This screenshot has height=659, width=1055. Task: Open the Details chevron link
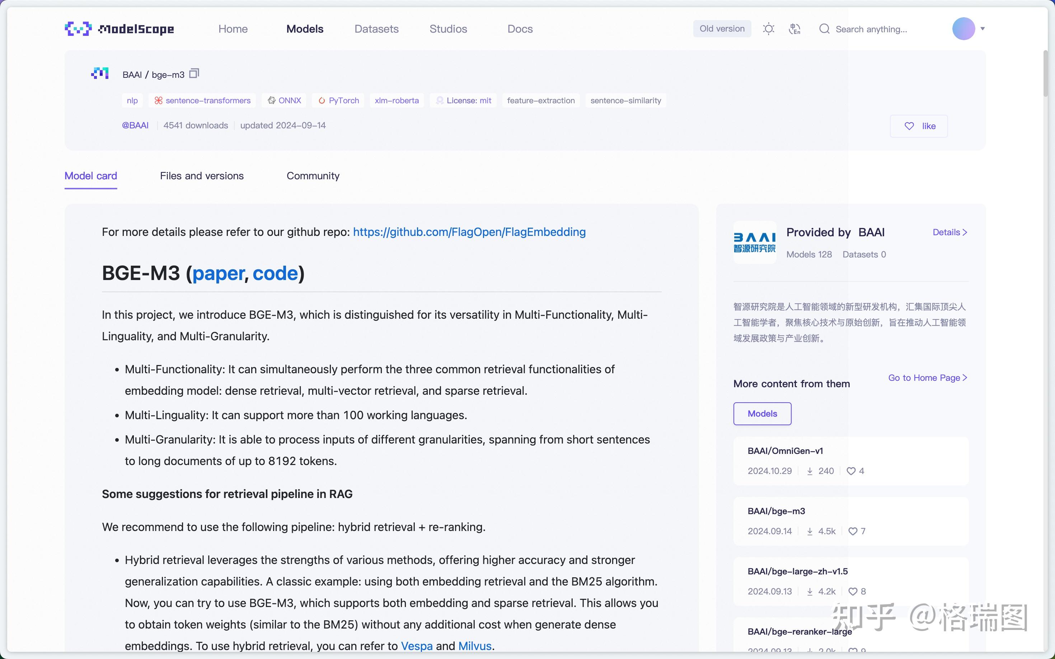950,232
